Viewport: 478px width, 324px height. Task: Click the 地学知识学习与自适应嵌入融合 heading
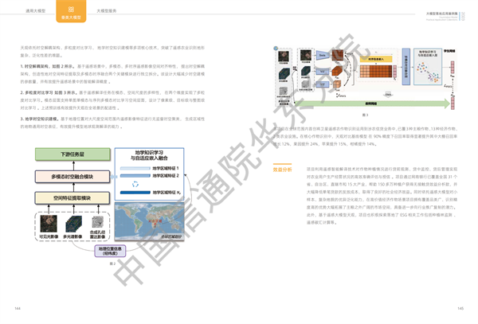point(149,155)
